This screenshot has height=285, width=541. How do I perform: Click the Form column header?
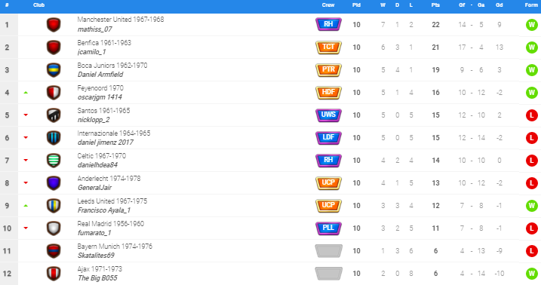point(531,5)
